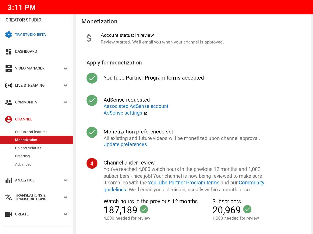Click the red step 4 circle
The height and width of the screenshot is (234, 313).
click(92, 164)
